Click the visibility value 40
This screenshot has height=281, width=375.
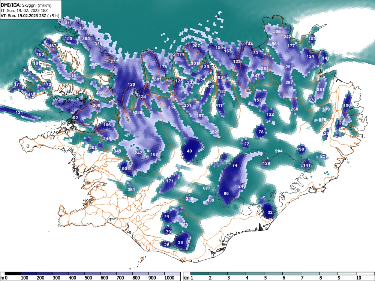189,151
